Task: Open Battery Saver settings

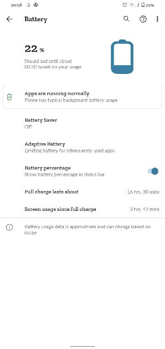Action: pyautogui.click(x=82, y=124)
